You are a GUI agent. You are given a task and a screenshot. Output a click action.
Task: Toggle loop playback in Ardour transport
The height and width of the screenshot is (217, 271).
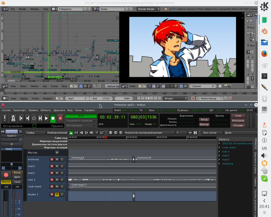point(34,118)
